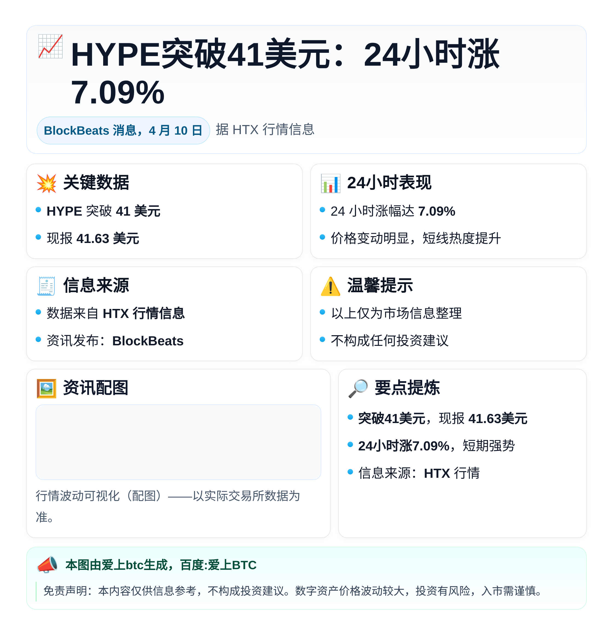Click the 24小时表现 card heading
The width and height of the screenshot is (613, 631).
coord(389,183)
